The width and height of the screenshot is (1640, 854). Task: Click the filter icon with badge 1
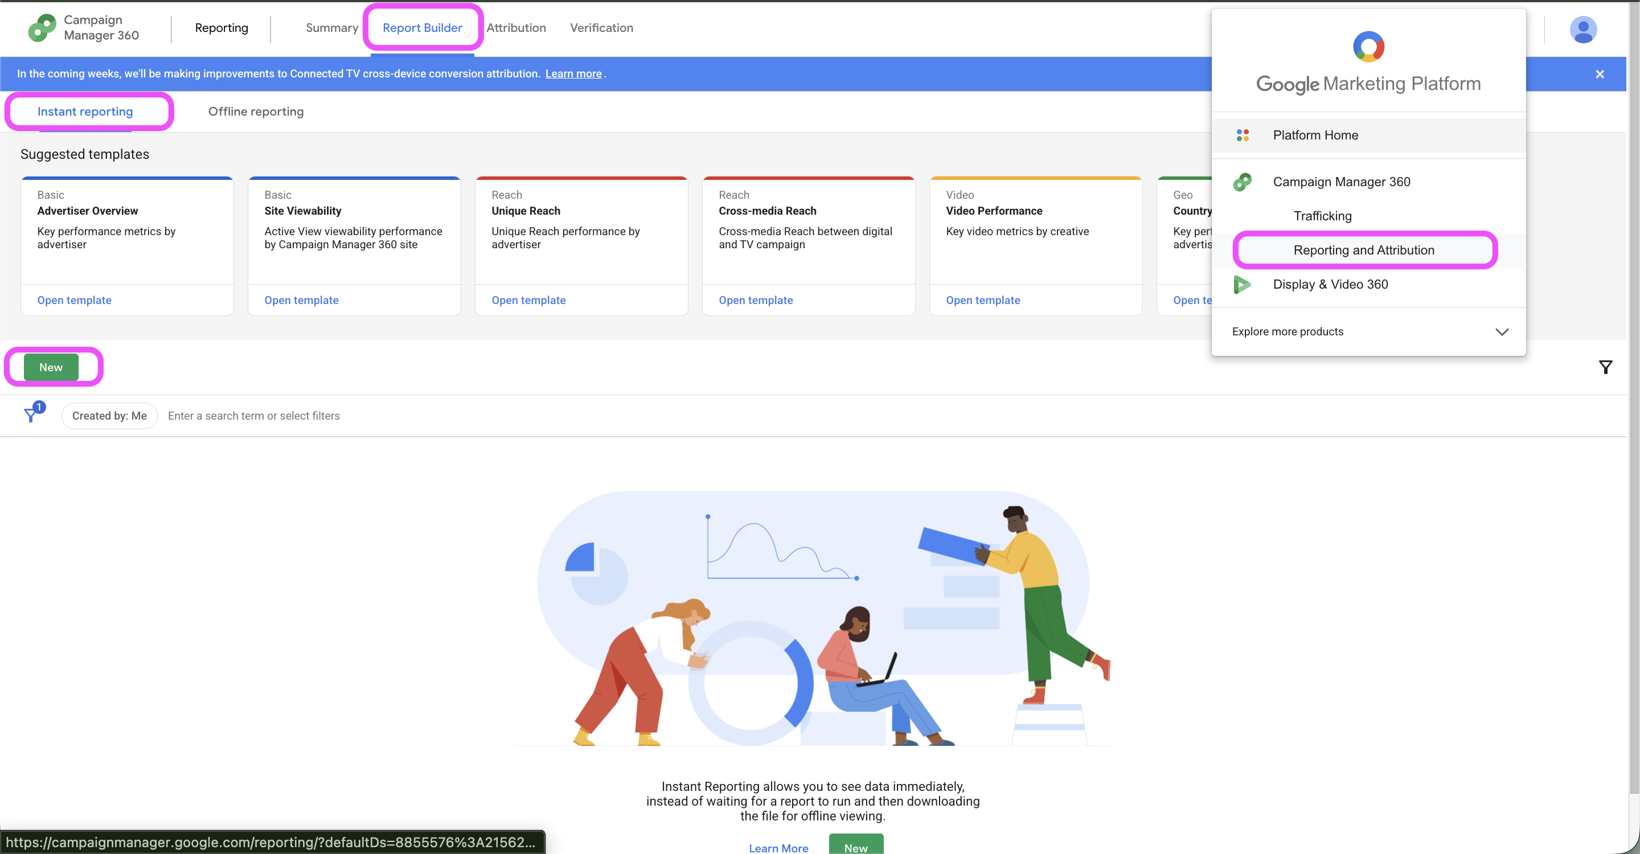32,414
